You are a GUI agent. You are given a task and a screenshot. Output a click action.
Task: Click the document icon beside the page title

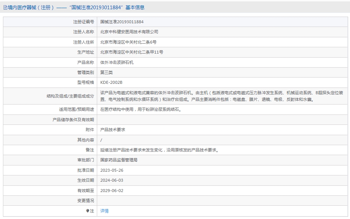click(x=5, y=8)
